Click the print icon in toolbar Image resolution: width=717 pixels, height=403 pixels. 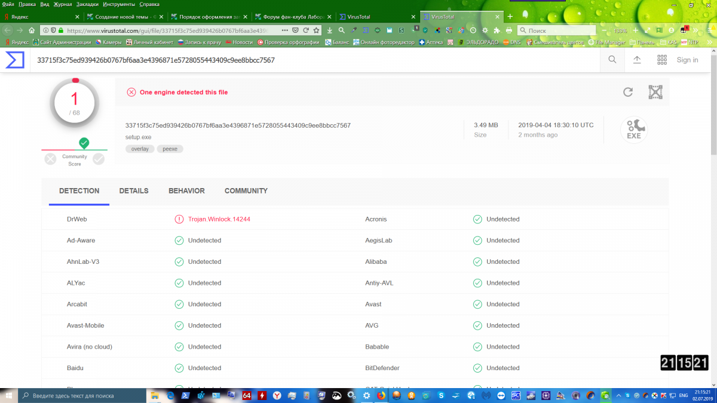[x=509, y=30]
